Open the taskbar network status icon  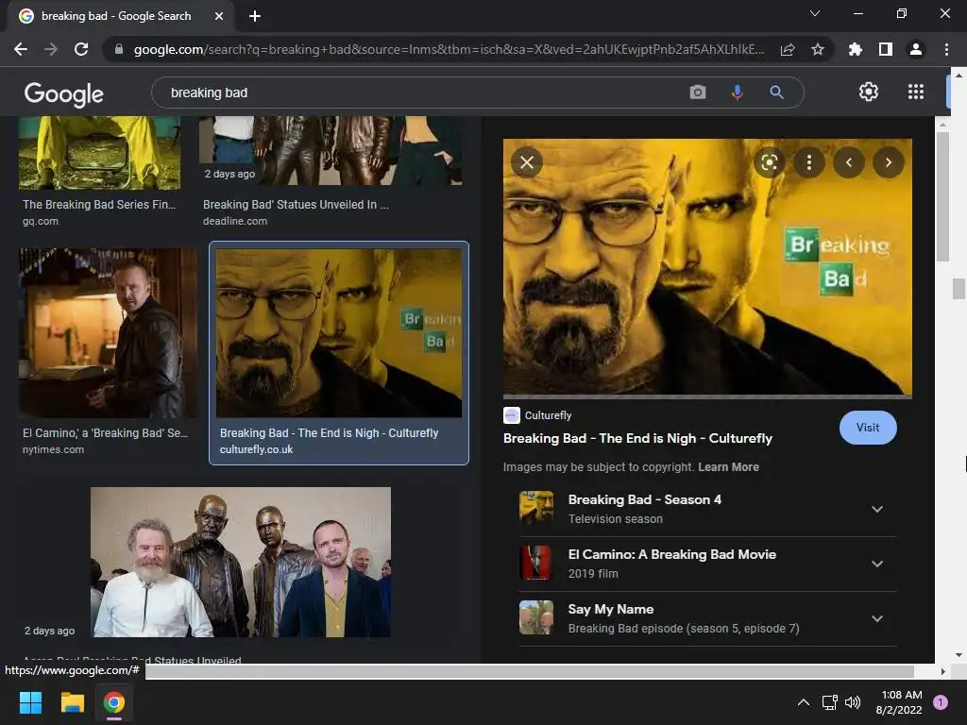[x=829, y=702]
